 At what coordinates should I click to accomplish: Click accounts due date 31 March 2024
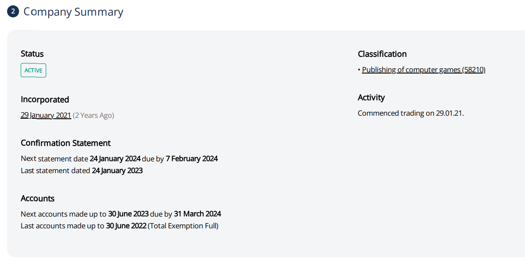197,214
